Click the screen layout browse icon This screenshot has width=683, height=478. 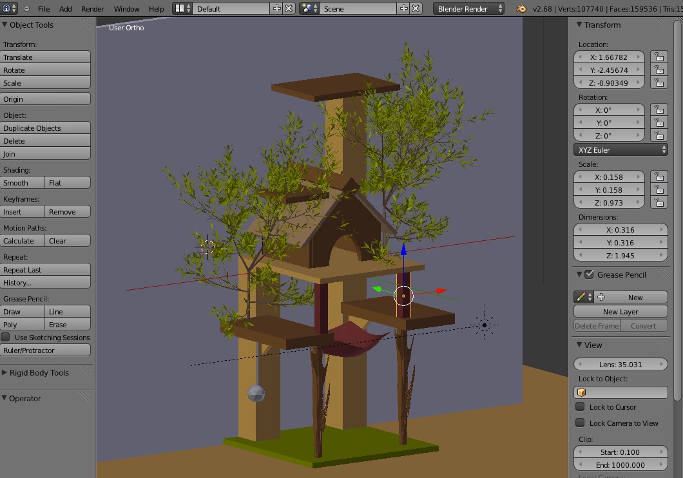point(182,9)
